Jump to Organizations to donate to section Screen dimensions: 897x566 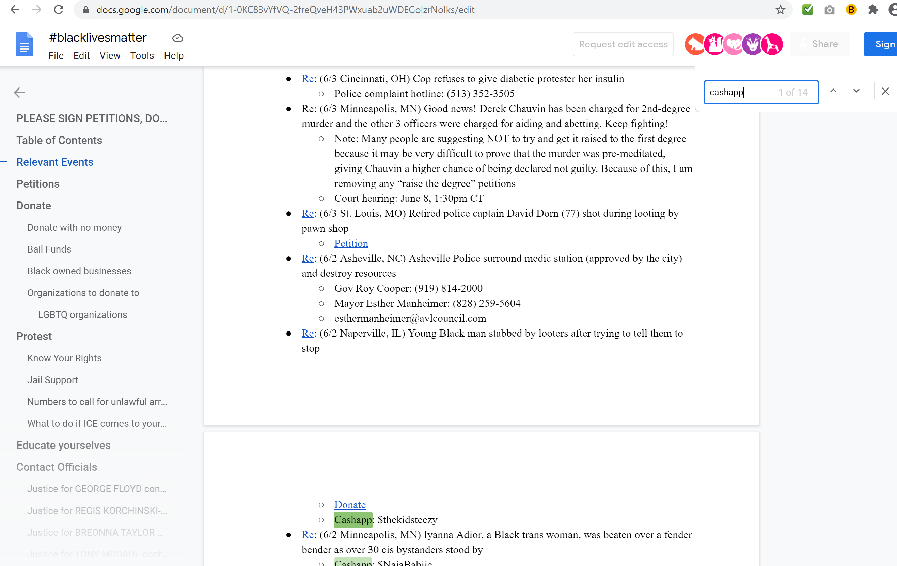(83, 293)
